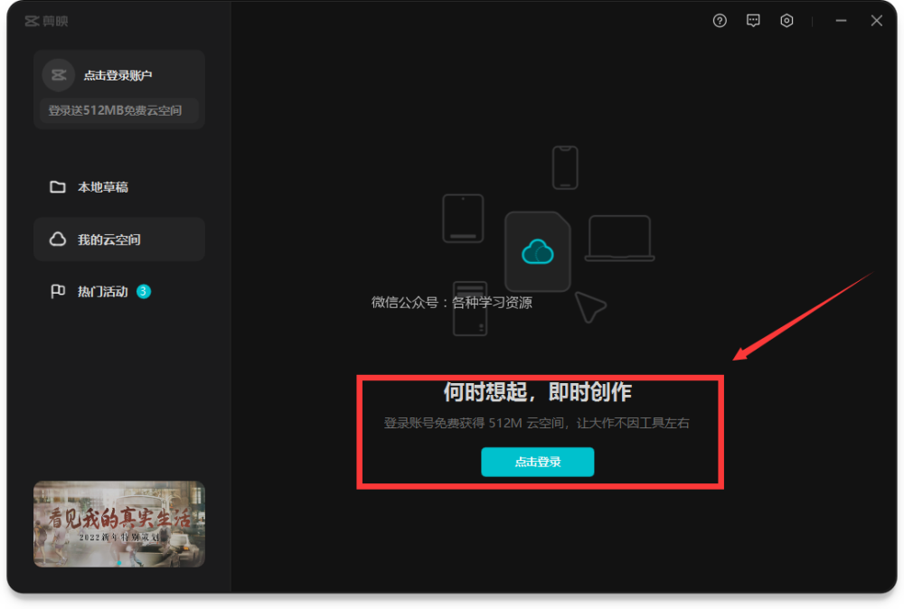This screenshot has height=609, width=904.
Task: Click the cloud icon beside 我的云空间
Action: tap(58, 239)
